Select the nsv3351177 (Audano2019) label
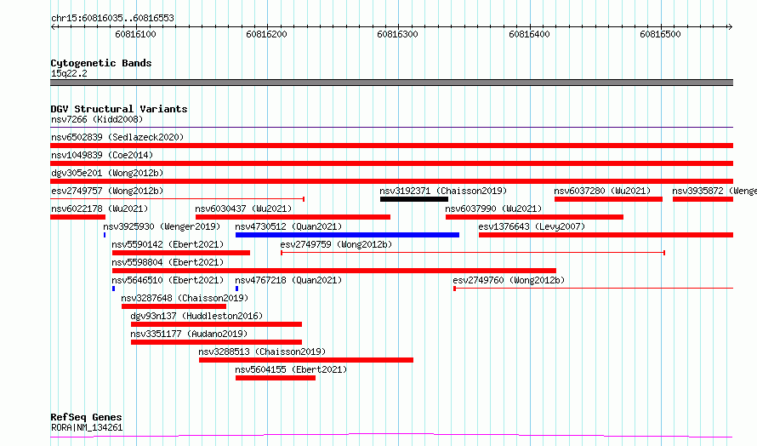Viewport: 757px width, 446px height. click(x=189, y=334)
